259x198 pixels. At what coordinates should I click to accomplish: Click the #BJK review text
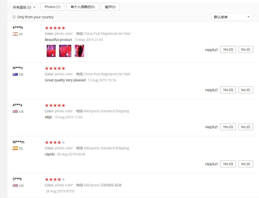click(x=48, y=117)
